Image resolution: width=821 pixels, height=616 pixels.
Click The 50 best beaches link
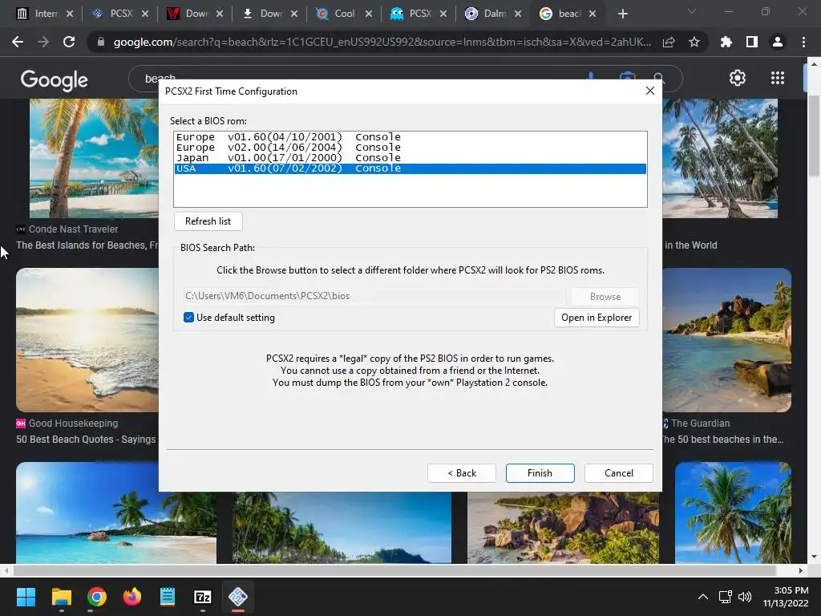coord(723,440)
